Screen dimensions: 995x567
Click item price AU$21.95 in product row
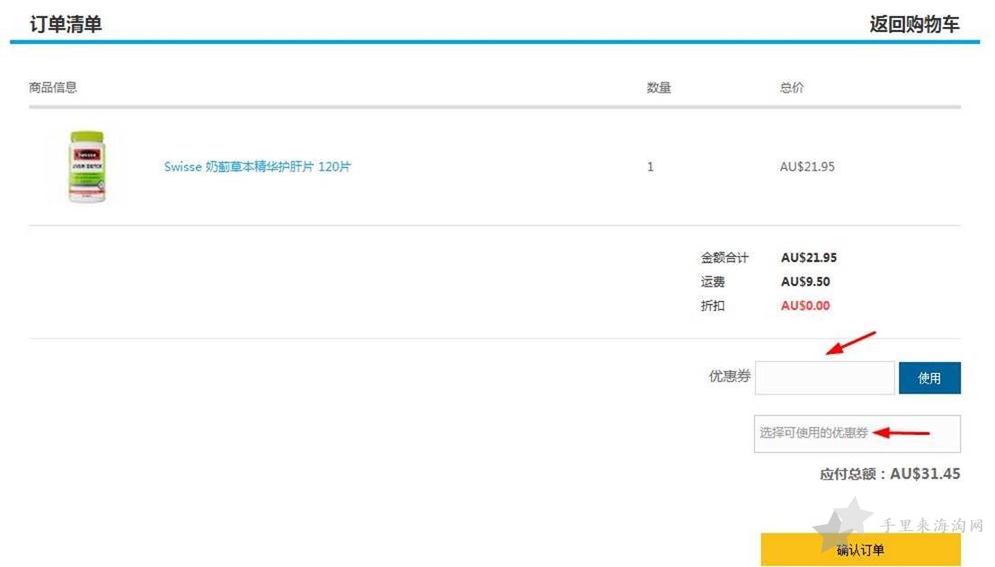807,167
